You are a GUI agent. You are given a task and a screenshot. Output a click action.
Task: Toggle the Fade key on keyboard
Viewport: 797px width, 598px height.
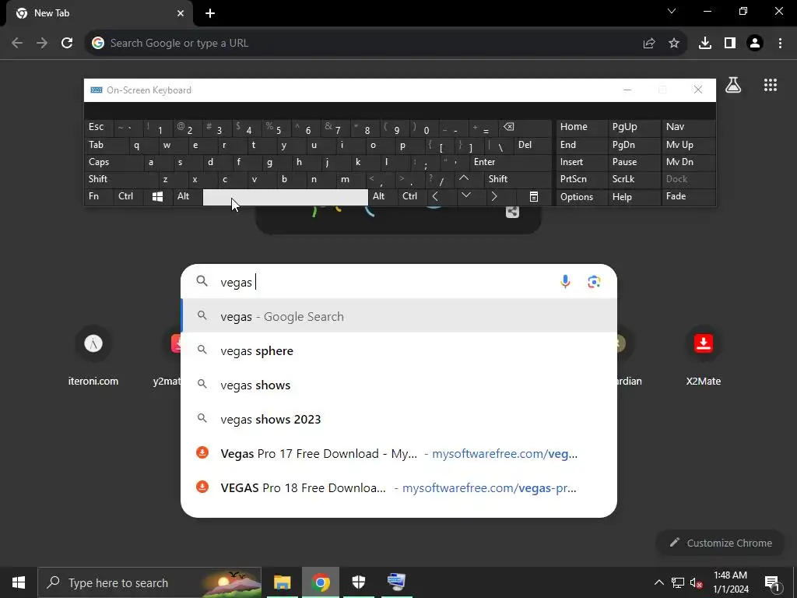coord(688,196)
